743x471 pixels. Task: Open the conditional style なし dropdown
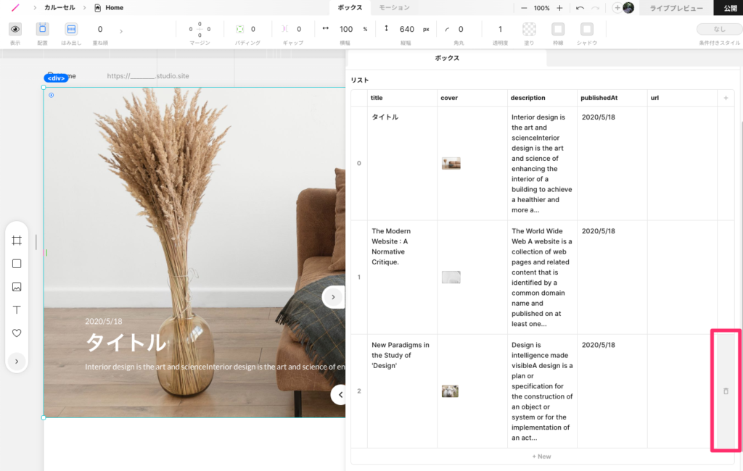(719, 30)
